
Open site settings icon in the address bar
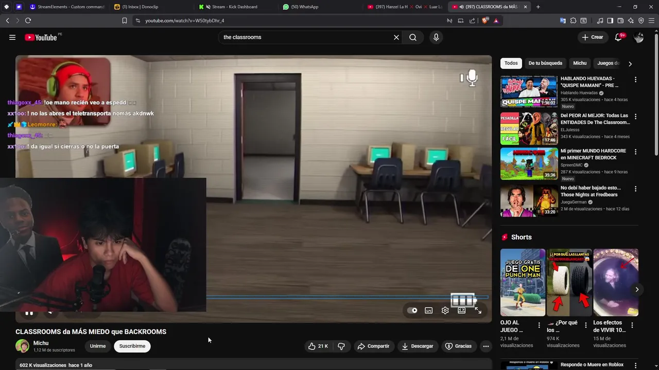[x=137, y=21]
